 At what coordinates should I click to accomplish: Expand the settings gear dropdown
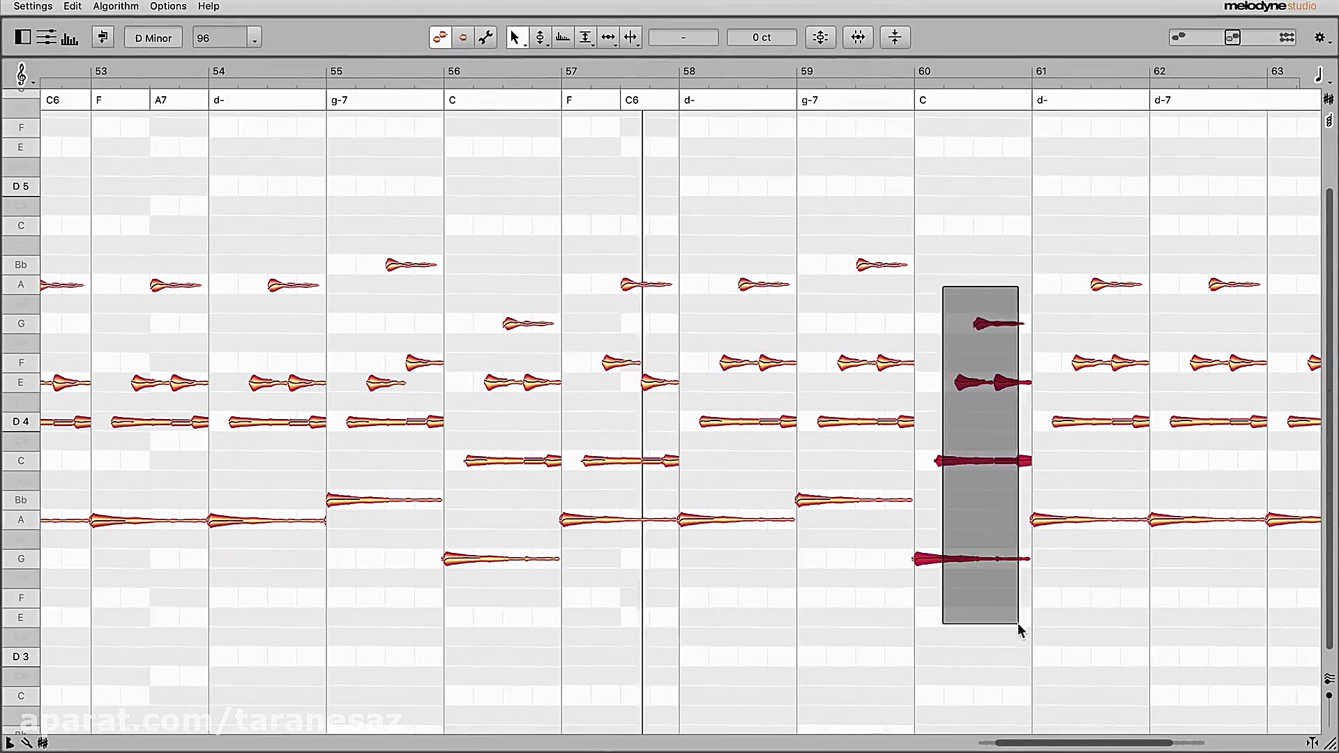point(1329,40)
